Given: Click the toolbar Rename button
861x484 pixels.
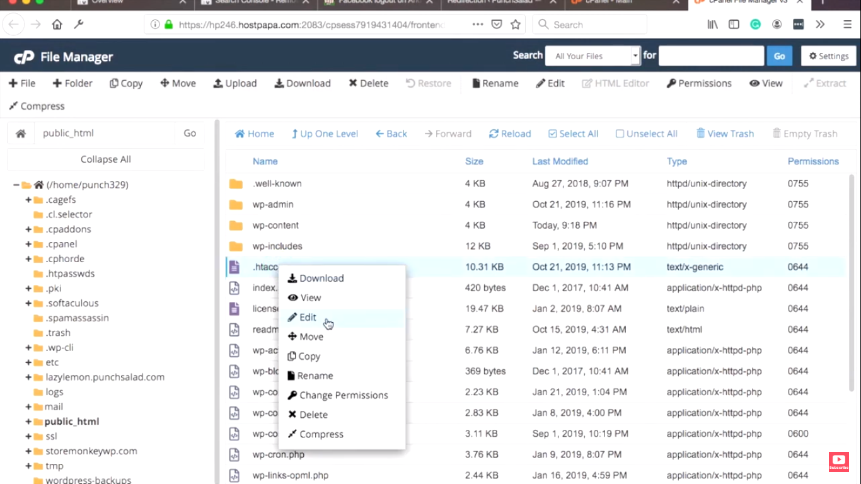Looking at the screenshot, I should click(495, 83).
